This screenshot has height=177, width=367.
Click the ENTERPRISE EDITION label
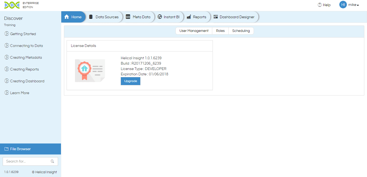pos(31,5)
